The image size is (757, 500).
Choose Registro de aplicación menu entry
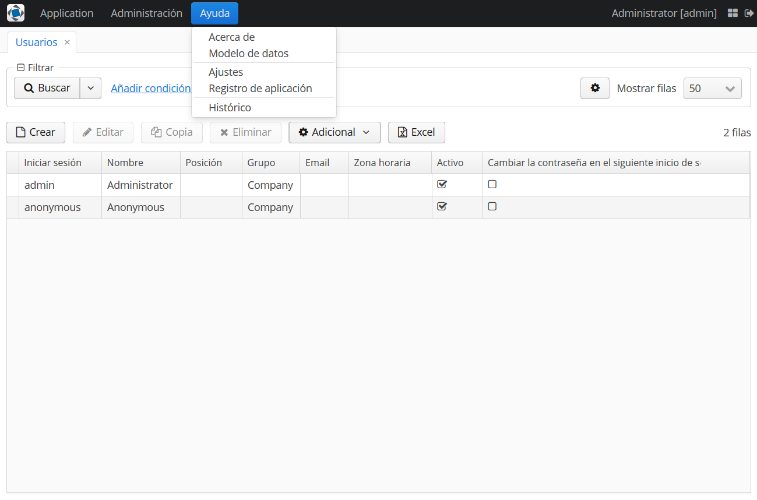[260, 89]
